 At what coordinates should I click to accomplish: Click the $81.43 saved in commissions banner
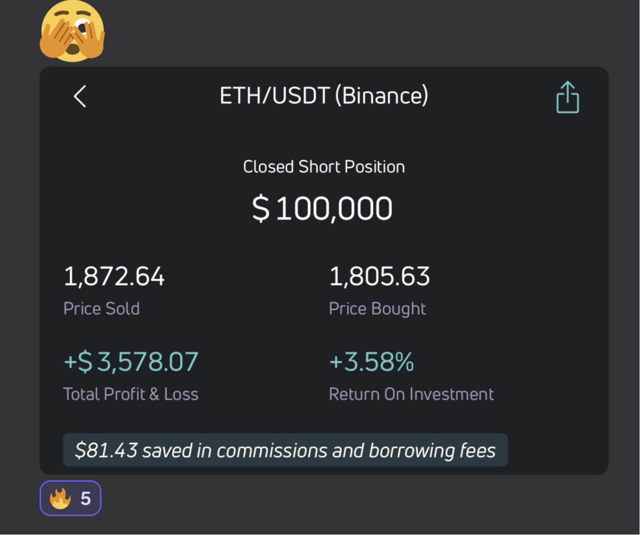click(285, 450)
